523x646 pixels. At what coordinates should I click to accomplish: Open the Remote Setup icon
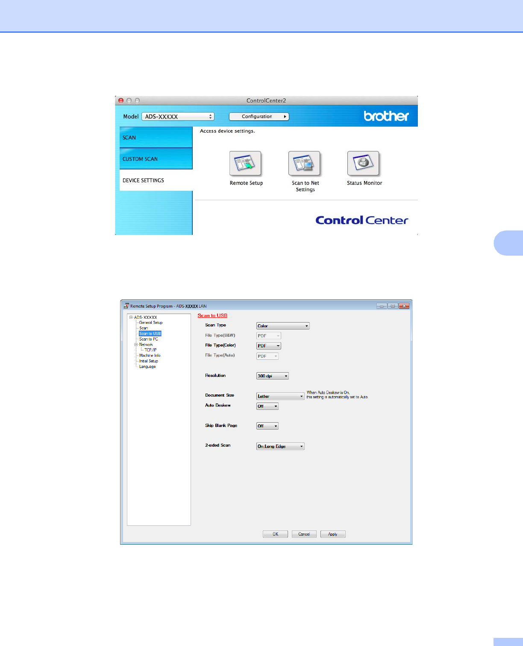245,163
